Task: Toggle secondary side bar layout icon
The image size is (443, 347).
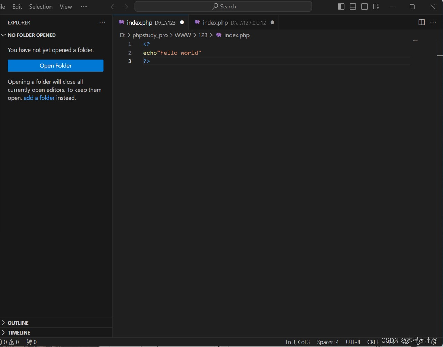Action: [x=364, y=7]
